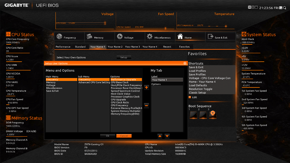Switch to the Standard tab
The width and height of the screenshot is (290, 163).
pos(80,47)
